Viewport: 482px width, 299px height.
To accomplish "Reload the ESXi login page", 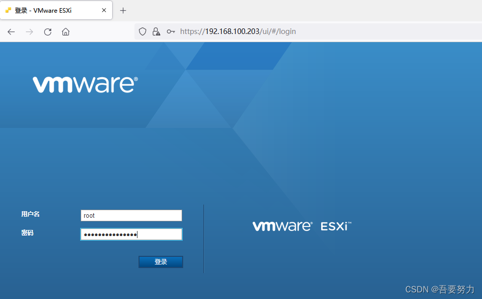I will click(48, 31).
